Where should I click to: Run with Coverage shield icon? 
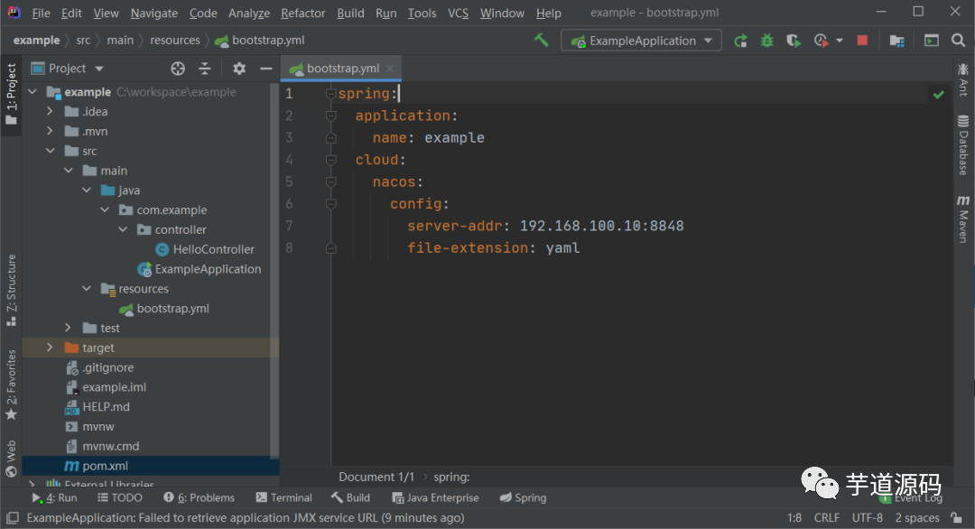(x=794, y=41)
